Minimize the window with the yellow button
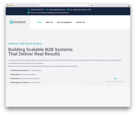The width and height of the screenshot is (136, 115). point(10,5)
